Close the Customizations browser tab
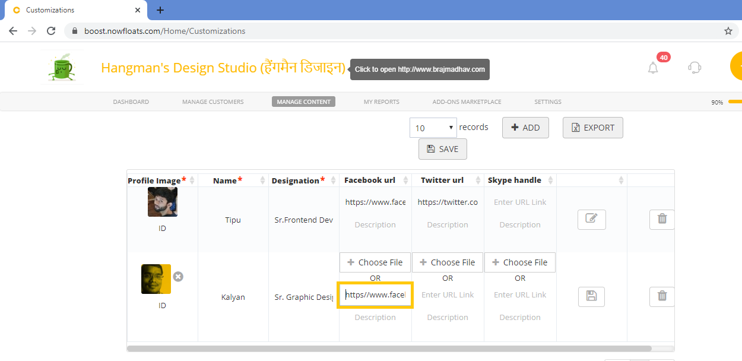Viewport: 742px width, 361px height. point(138,10)
